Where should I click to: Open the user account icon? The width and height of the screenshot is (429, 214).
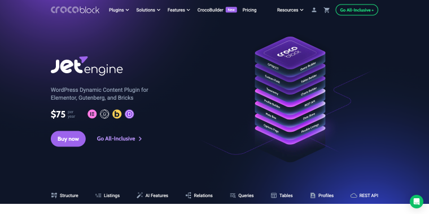pyautogui.click(x=314, y=10)
